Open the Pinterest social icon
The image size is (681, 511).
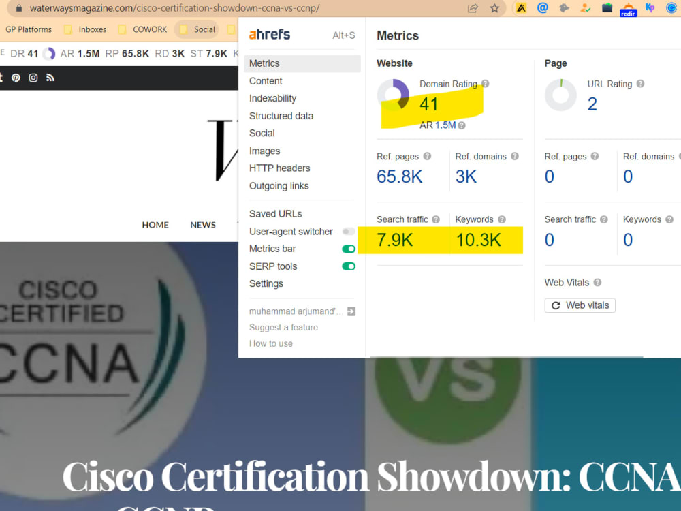click(x=16, y=78)
